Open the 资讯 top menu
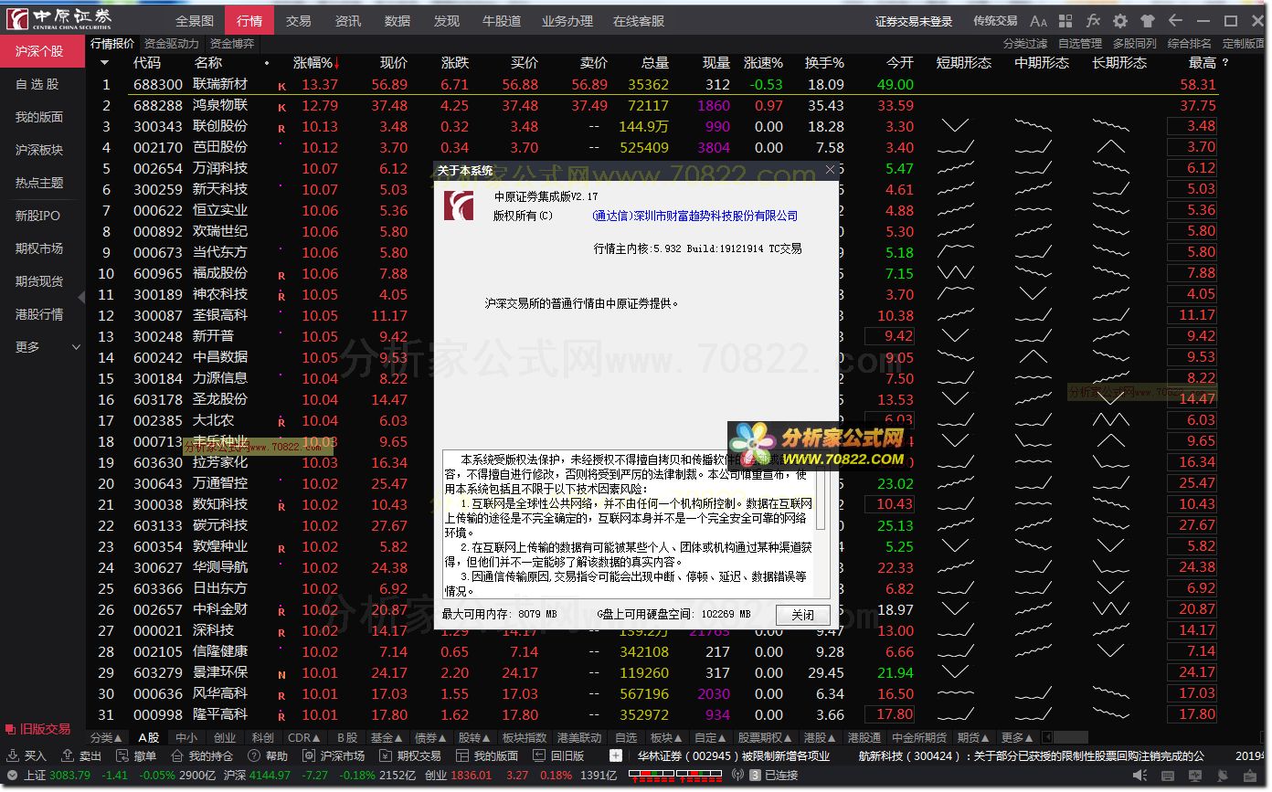Screen dimensions: 1272x792 coord(347,20)
